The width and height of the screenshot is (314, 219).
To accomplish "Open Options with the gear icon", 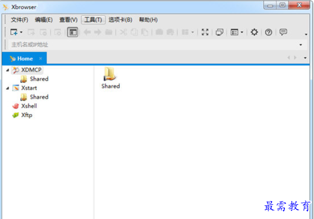I will (254, 32).
